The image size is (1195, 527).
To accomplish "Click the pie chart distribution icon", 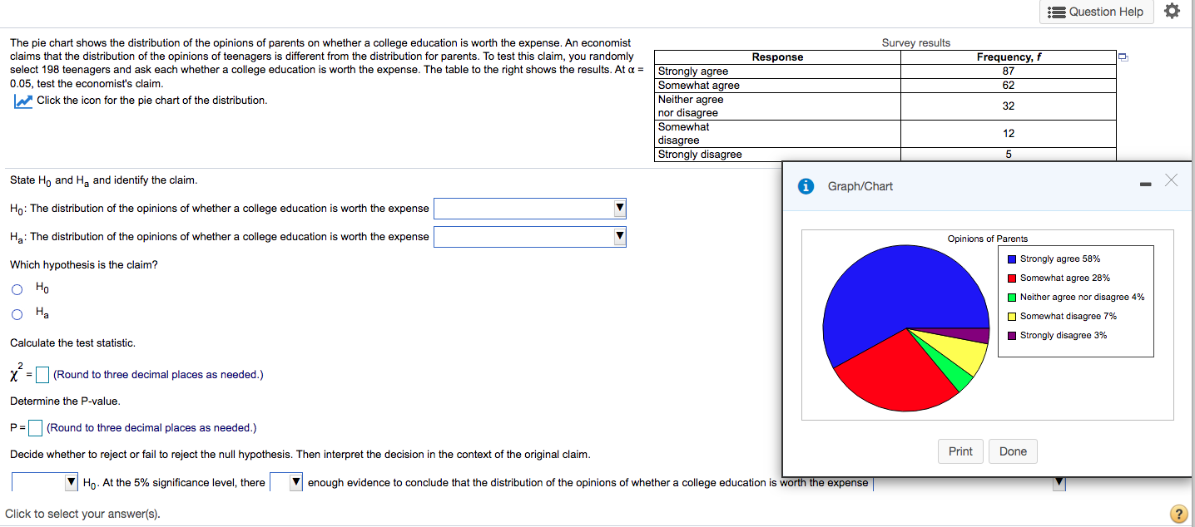I will pos(22,101).
